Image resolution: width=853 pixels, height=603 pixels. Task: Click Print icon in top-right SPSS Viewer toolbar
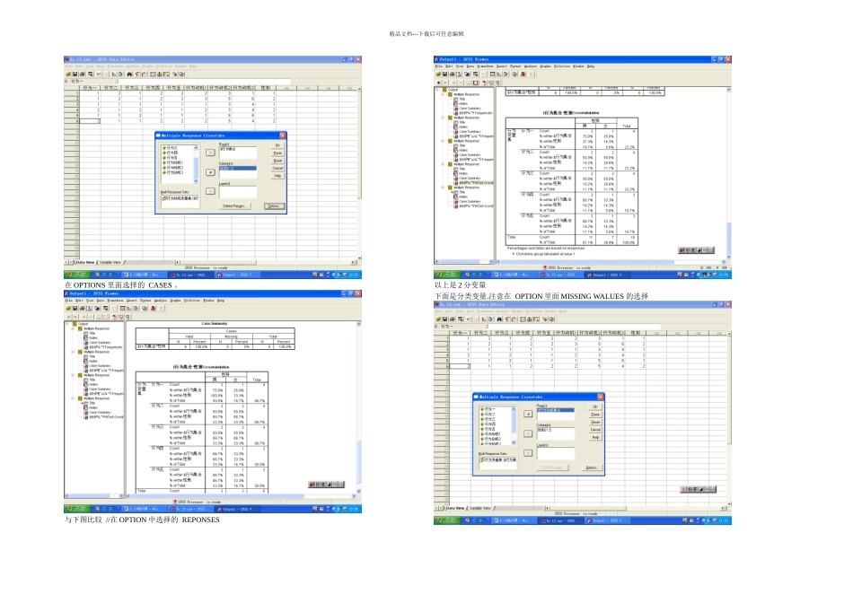pyautogui.click(x=452, y=74)
